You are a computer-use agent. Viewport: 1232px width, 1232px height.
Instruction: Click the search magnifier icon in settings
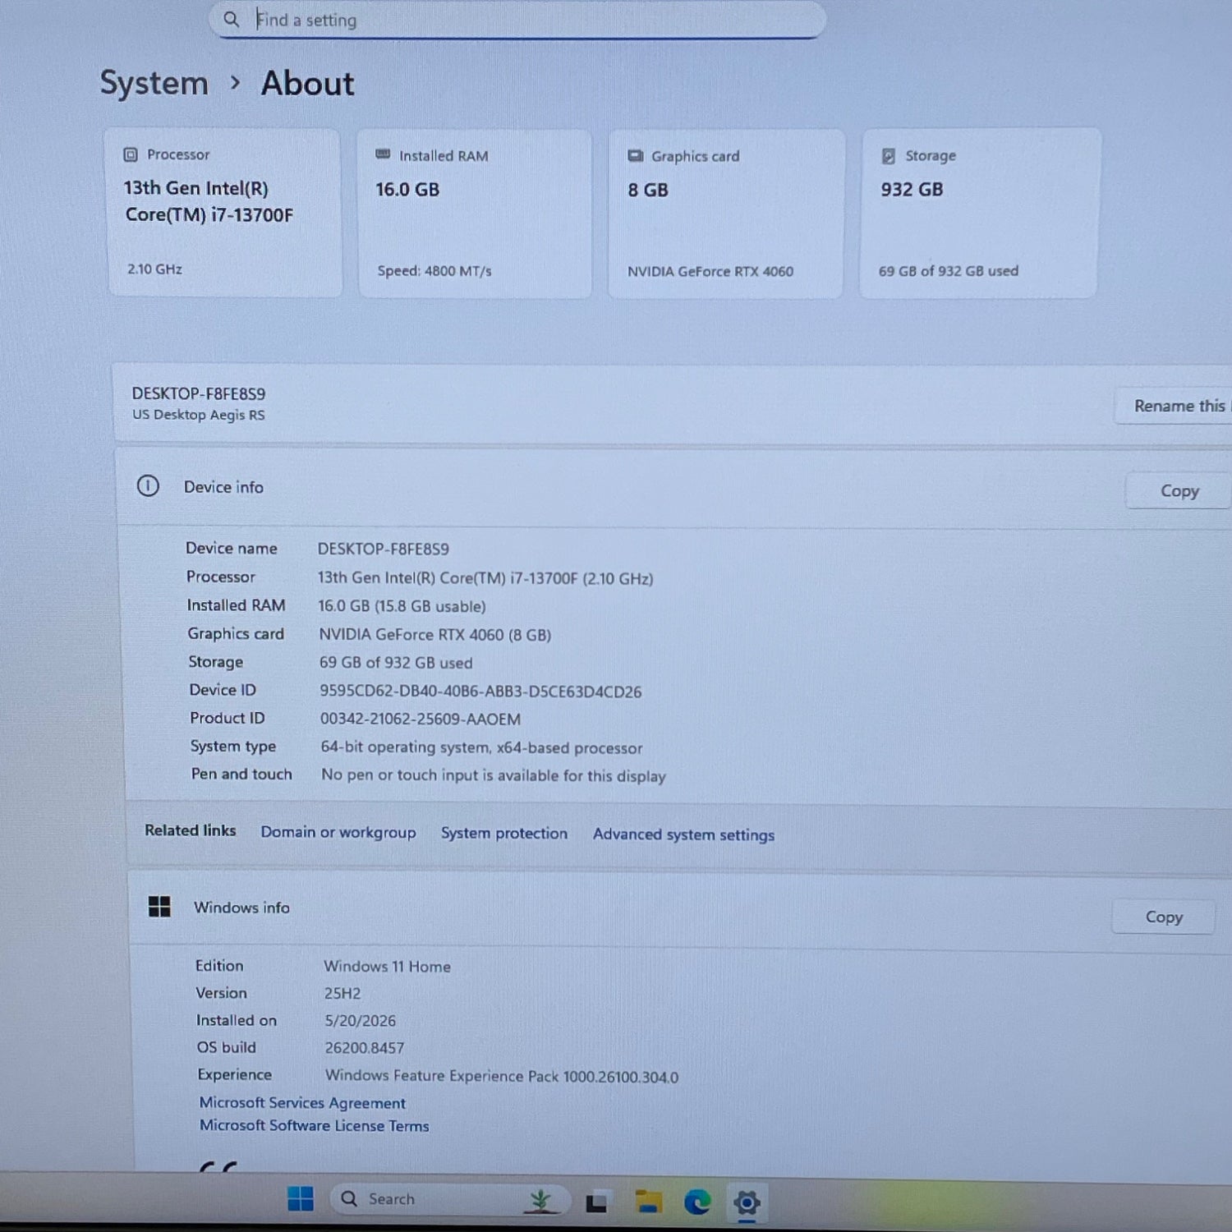coord(231,19)
